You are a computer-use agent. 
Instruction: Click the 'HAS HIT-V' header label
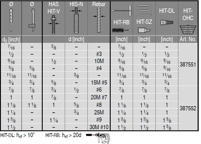click(53, 8)
